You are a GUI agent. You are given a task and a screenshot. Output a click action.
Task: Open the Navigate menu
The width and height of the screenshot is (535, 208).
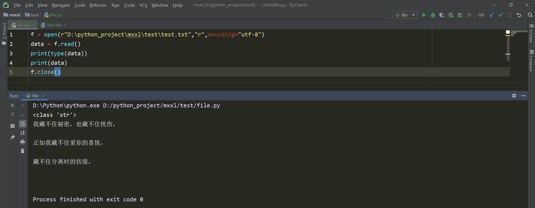[61, 5]
